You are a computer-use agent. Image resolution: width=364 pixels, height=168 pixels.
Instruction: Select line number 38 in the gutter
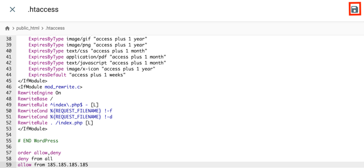9,38
